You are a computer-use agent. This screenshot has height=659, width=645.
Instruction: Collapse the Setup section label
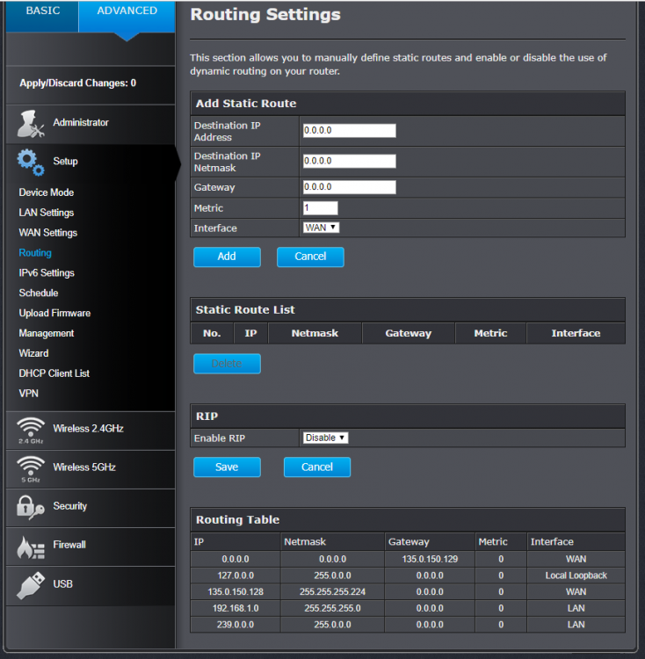click(x=65, y=162)
